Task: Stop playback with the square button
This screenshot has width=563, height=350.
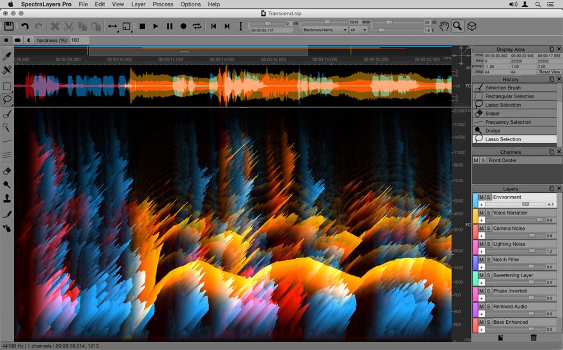Action: [x=142, y=26]
